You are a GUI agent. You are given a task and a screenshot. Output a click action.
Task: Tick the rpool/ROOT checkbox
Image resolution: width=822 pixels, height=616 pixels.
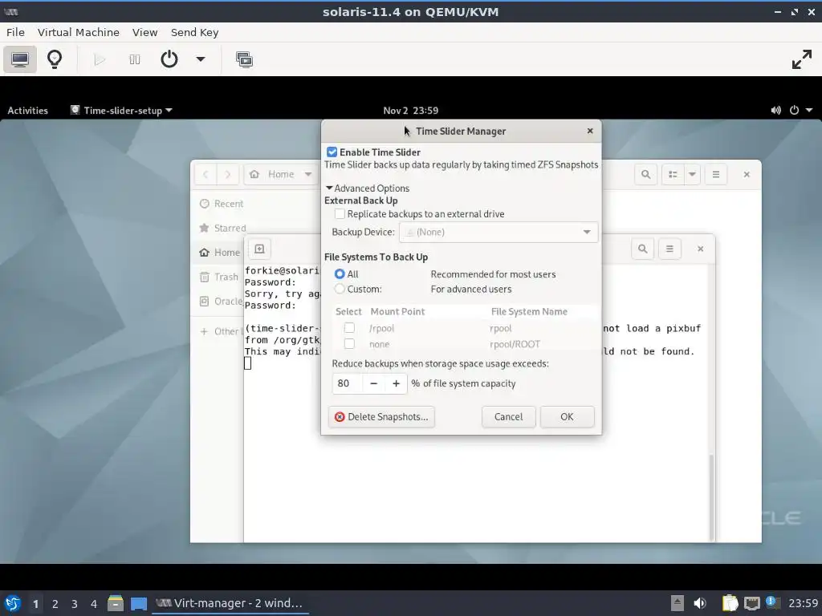pyautogui.click(x=349, y=343)
